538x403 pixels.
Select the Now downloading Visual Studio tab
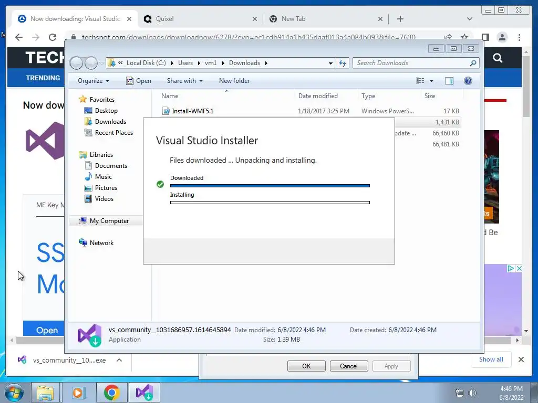pyautogui.click(x=75, y=19)
